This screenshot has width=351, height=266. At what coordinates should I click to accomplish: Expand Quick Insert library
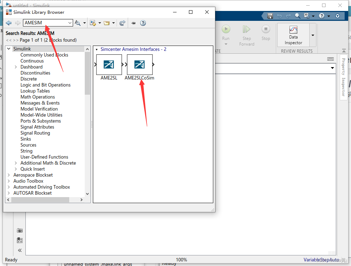pyautogui.click(x=16, y=169)
